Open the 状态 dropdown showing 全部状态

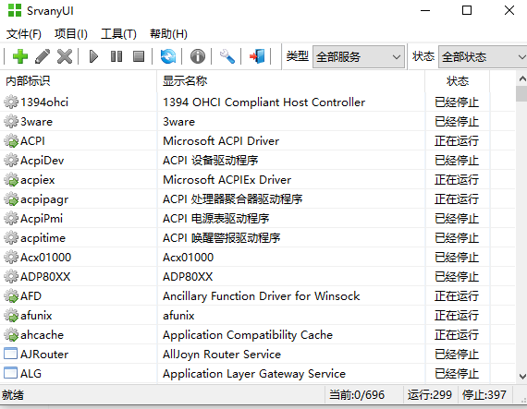point(483,56)
